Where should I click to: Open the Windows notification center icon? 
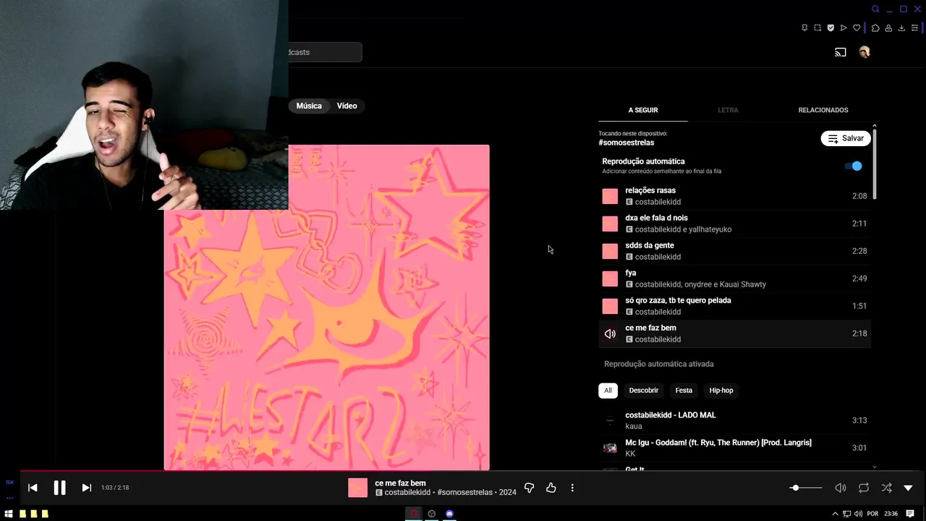pos(911,514)
